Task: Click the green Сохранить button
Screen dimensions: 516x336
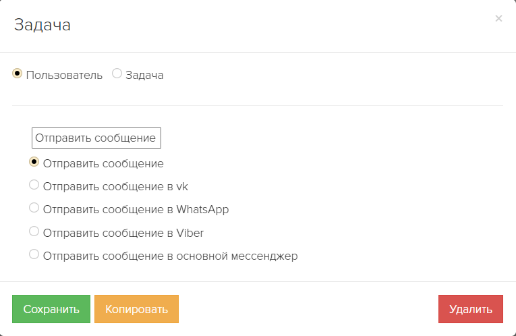Action: 51,309
